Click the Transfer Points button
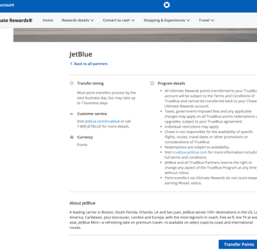 point(238,244)
